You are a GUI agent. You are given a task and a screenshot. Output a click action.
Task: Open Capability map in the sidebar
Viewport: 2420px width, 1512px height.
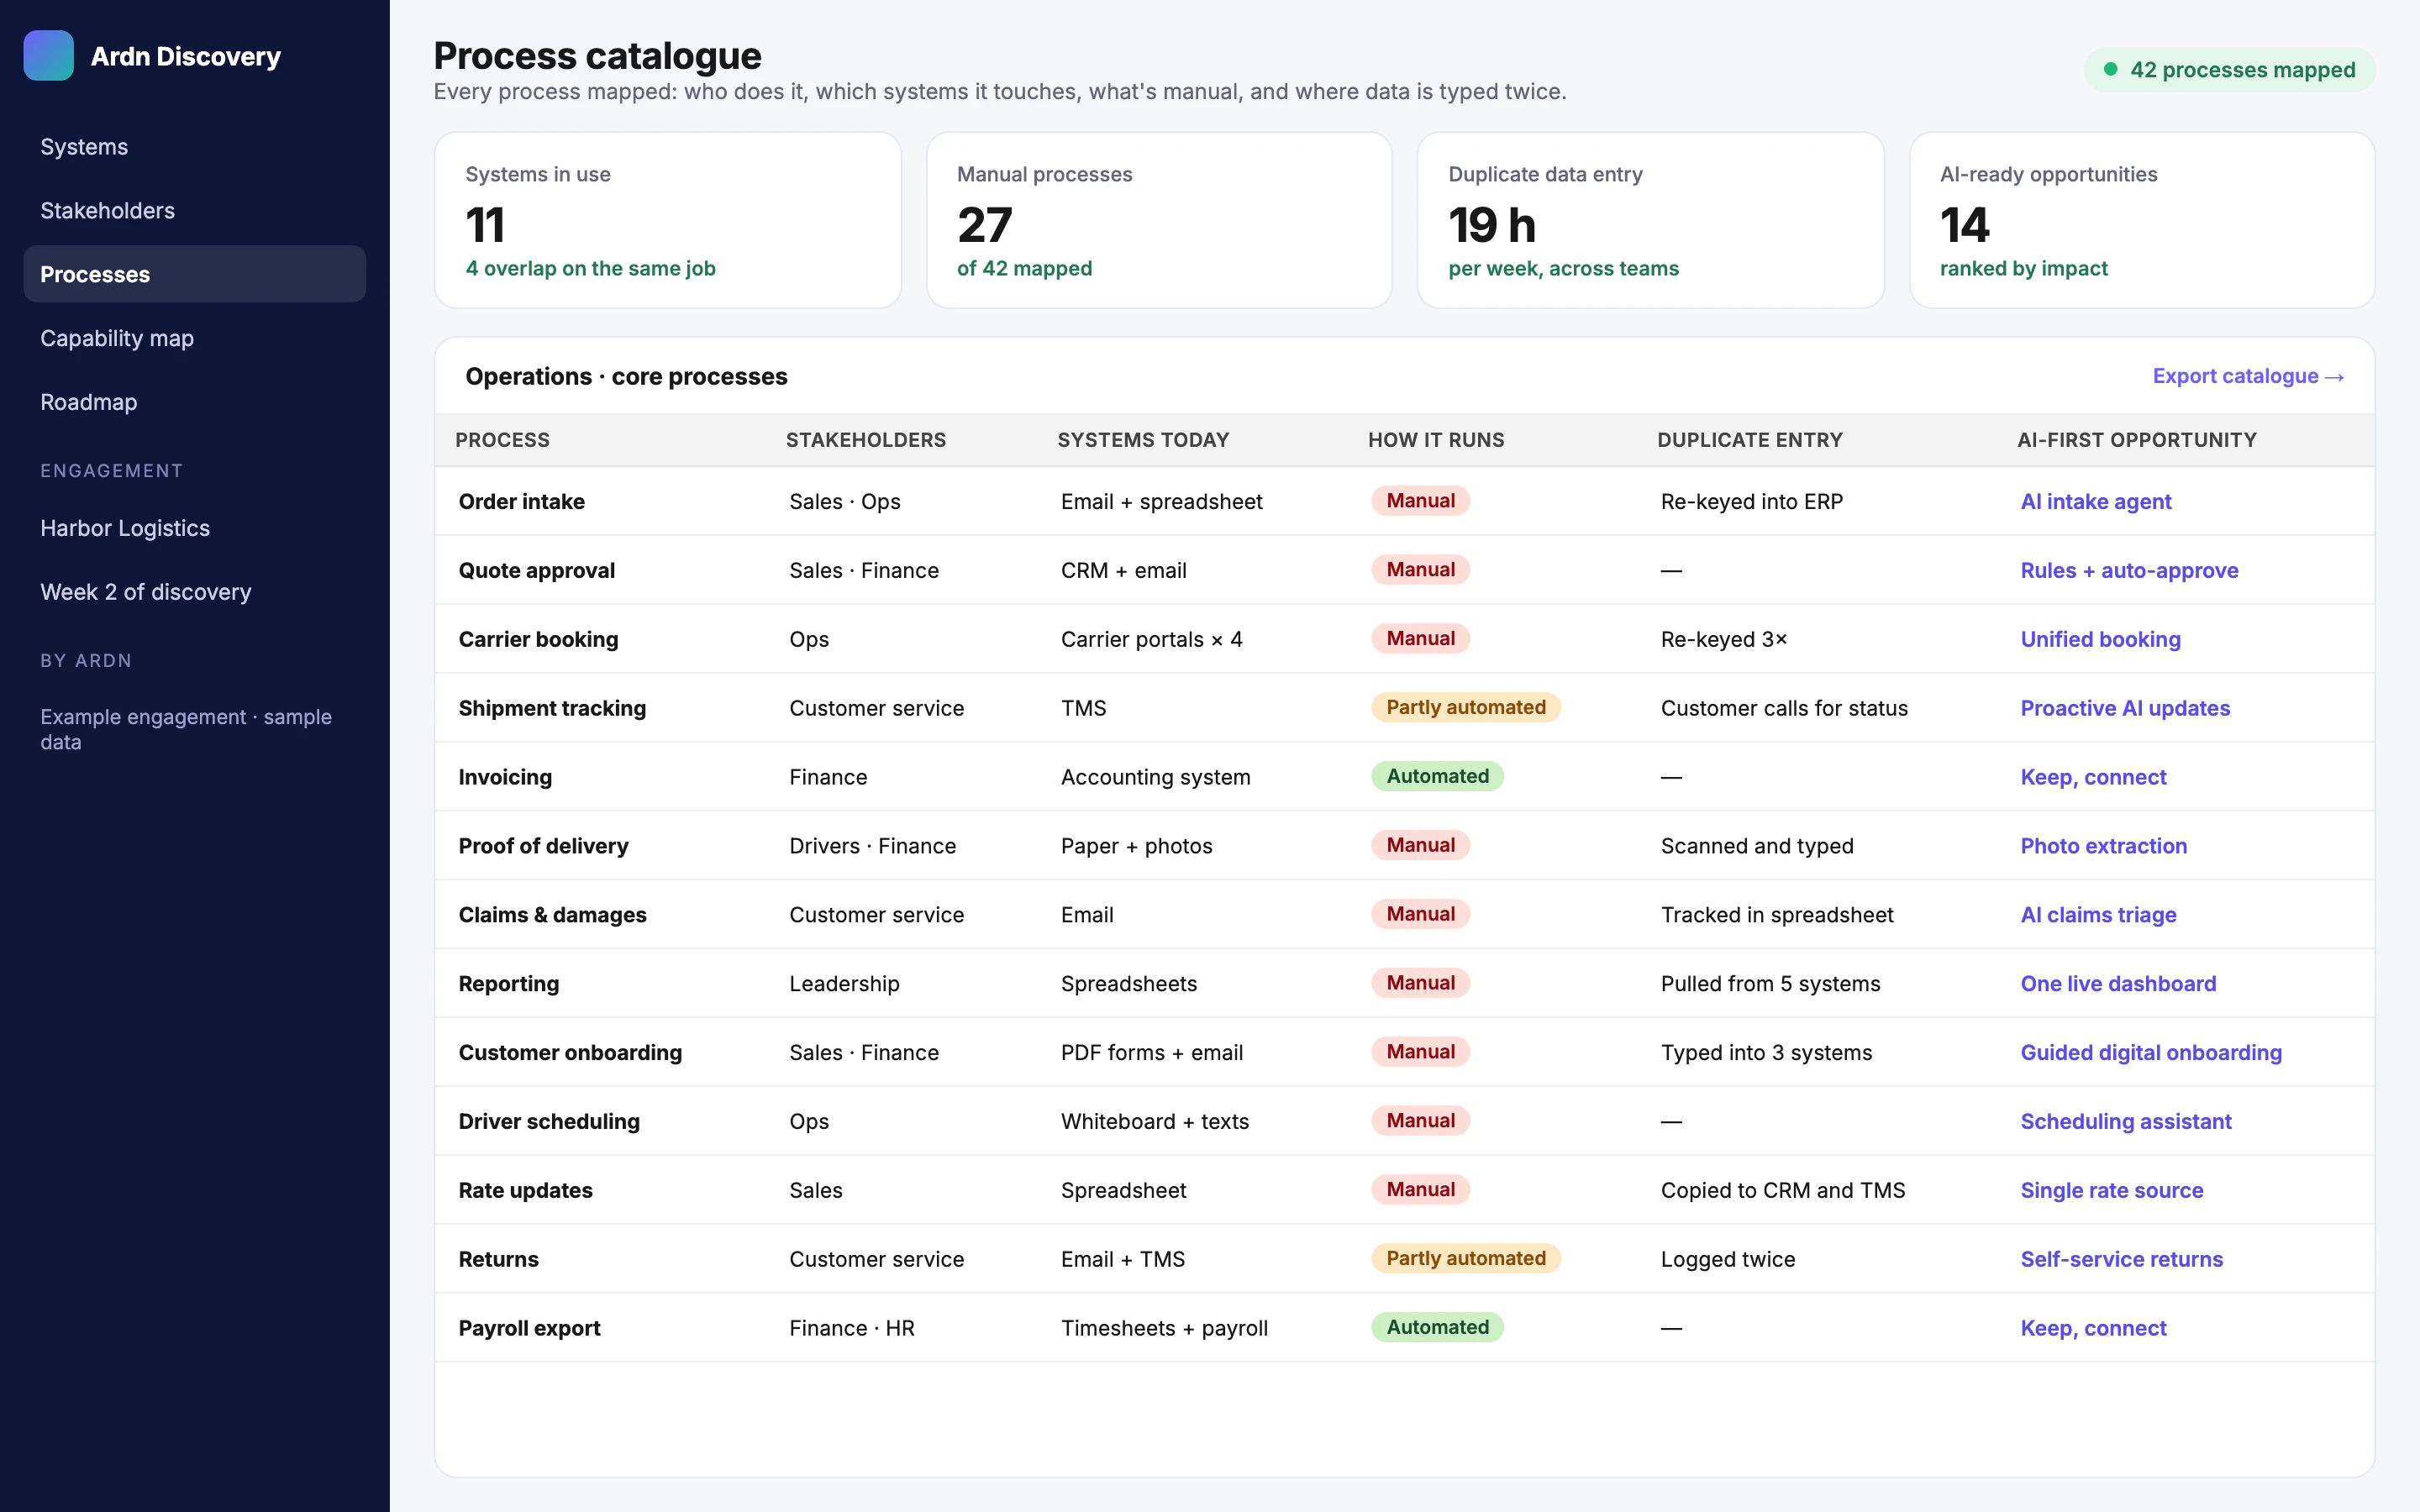(195, 338)
